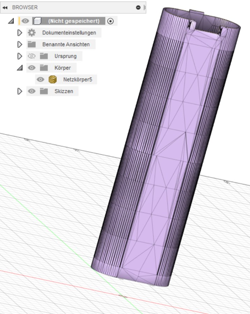The height and width of the screenshot is (314, 250).
Task: Expand the Skizzen node
Action: coord(20,91)
